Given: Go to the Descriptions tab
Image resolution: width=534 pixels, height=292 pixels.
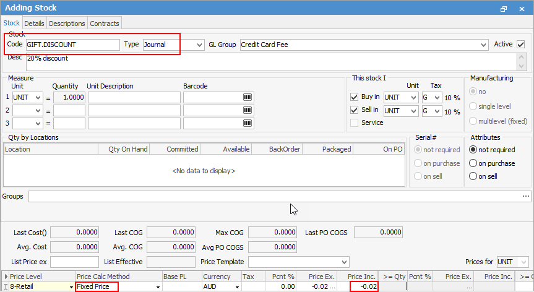Looking at the screenshot, I should 67,24.
